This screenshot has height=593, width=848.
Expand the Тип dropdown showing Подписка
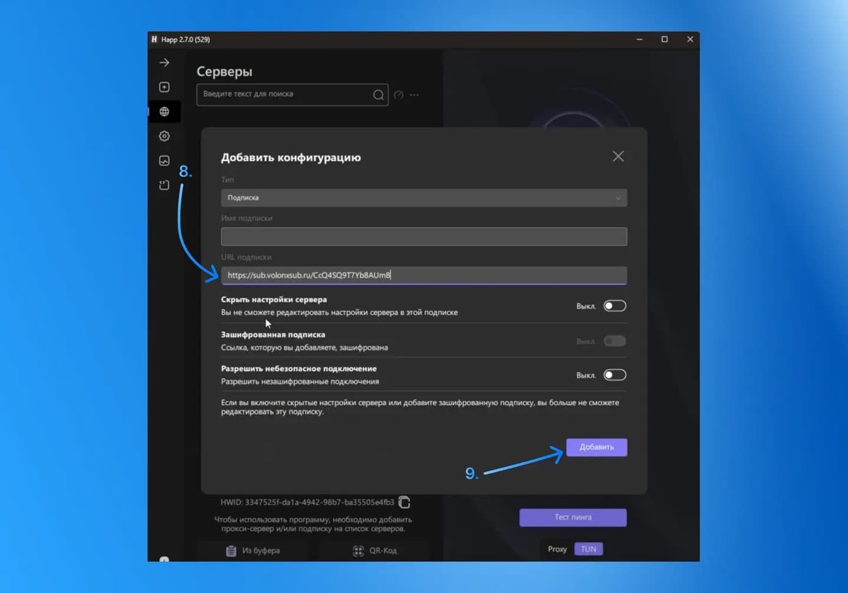(424, 198)
